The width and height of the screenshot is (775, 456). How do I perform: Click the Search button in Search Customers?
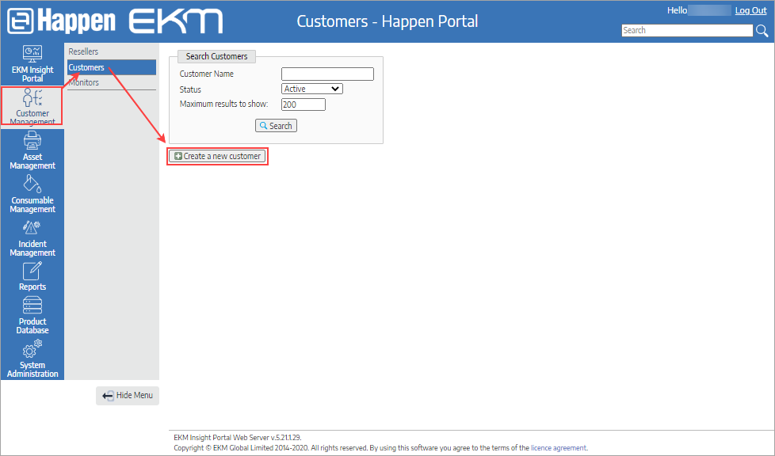[x=276, y=126]
